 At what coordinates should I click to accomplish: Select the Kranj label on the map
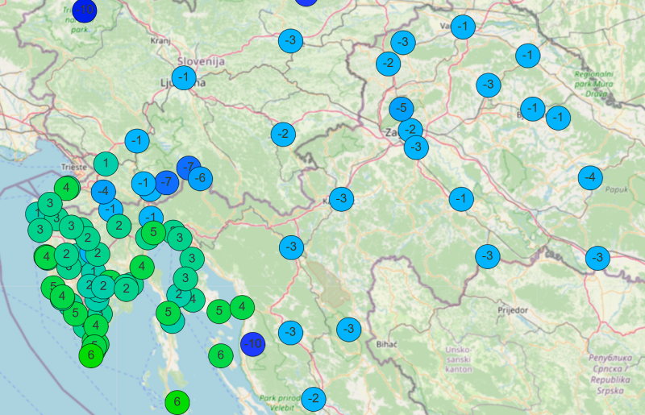(160, 39)
